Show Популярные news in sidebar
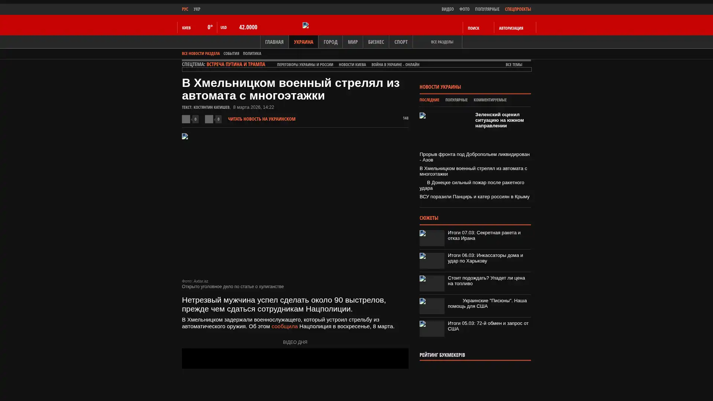The image size is (713, 401). (456, 100)
